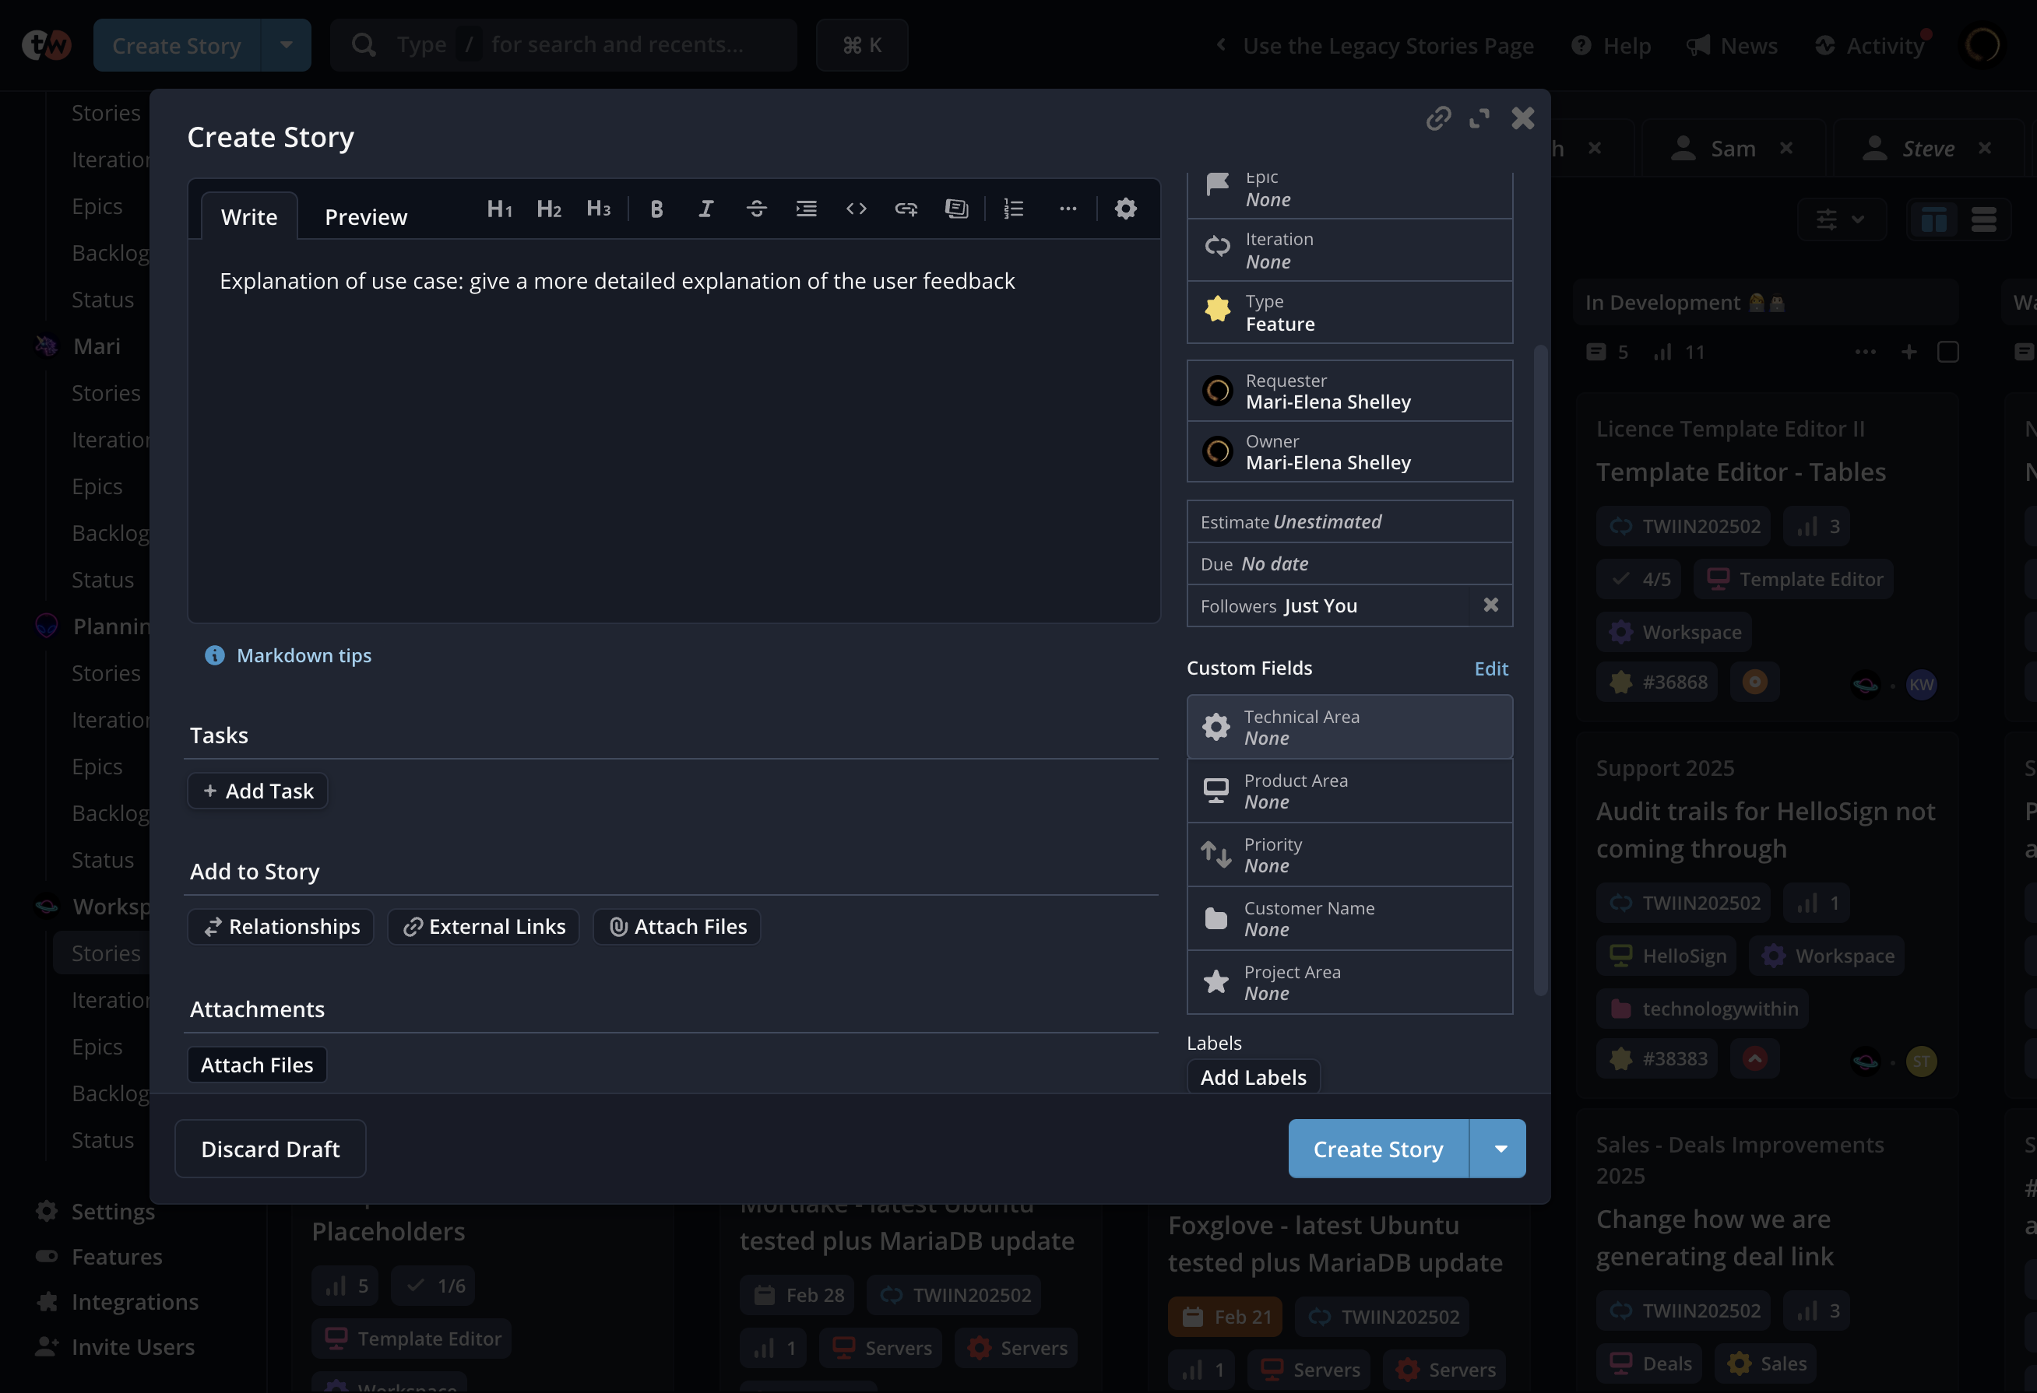Apply strikethrough formatting
2037x1393 pixels.
pyautogui.click(x=755, y=209)
